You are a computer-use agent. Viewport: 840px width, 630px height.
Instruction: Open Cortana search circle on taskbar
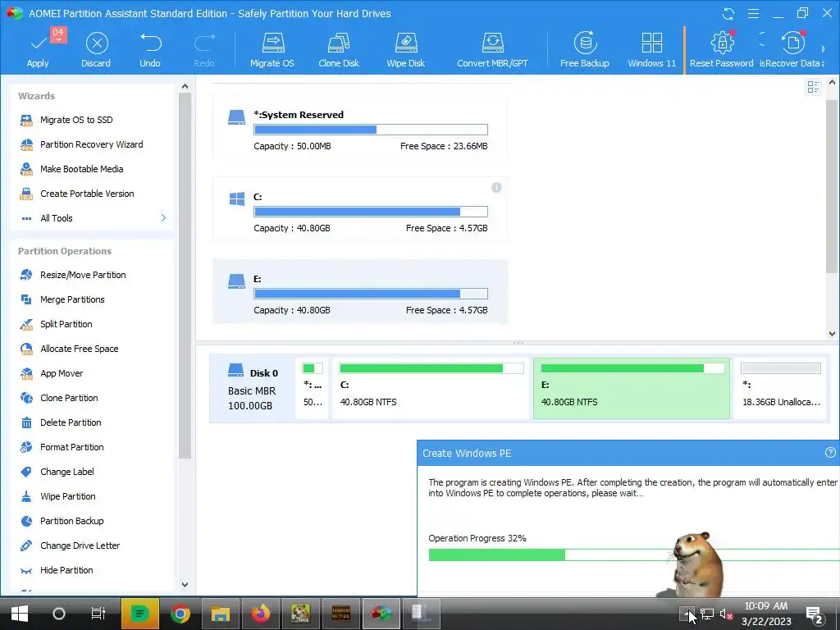point(59,614)
